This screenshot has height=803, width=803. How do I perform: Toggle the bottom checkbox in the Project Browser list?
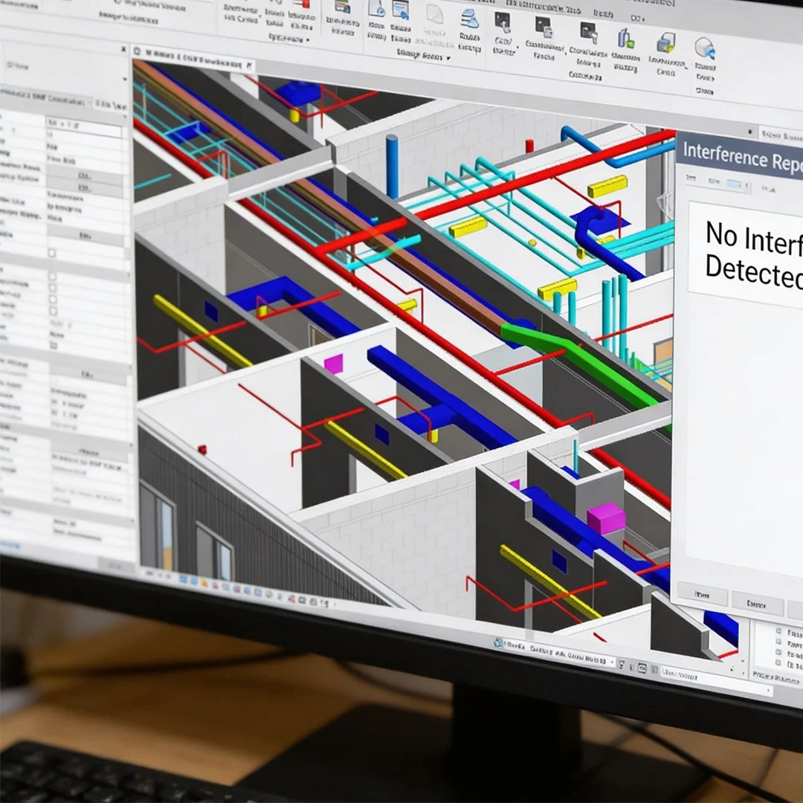pos(779,664)
